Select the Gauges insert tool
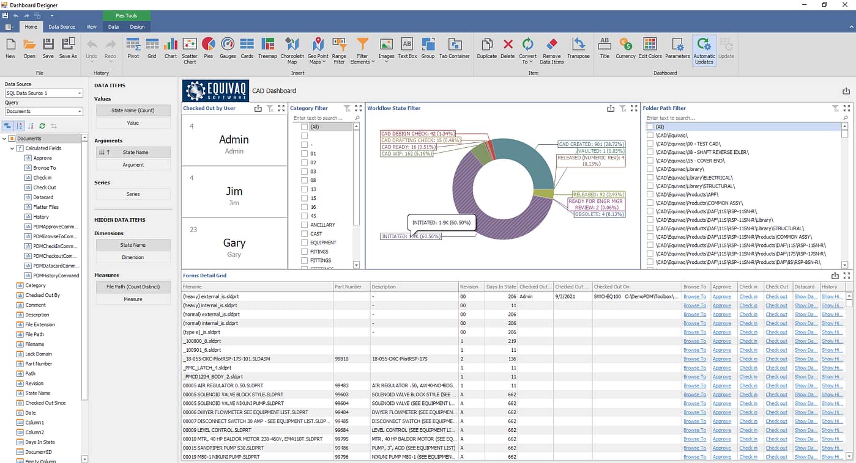Screen dimensions: 856x463 (228, 47)
